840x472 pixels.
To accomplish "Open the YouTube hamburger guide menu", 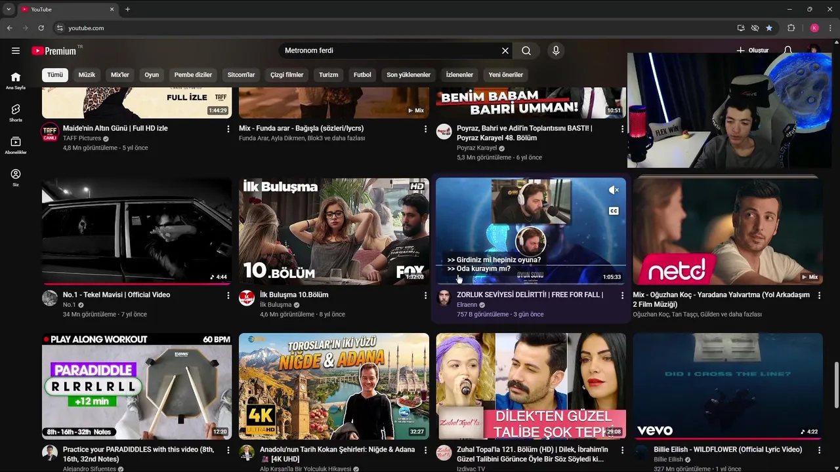I will coord(16,50).
